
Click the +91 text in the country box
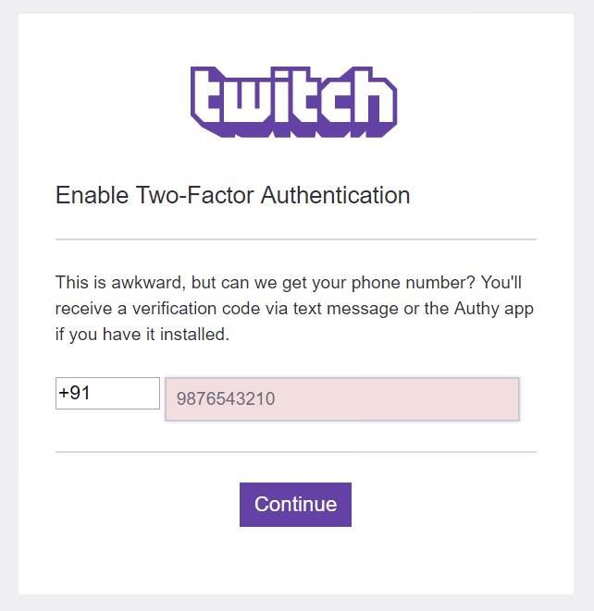point(74,393)
